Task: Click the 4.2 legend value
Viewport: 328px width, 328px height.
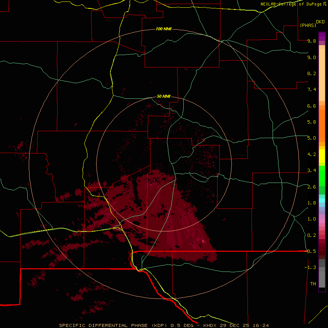Action: click(x=312, y=155)
